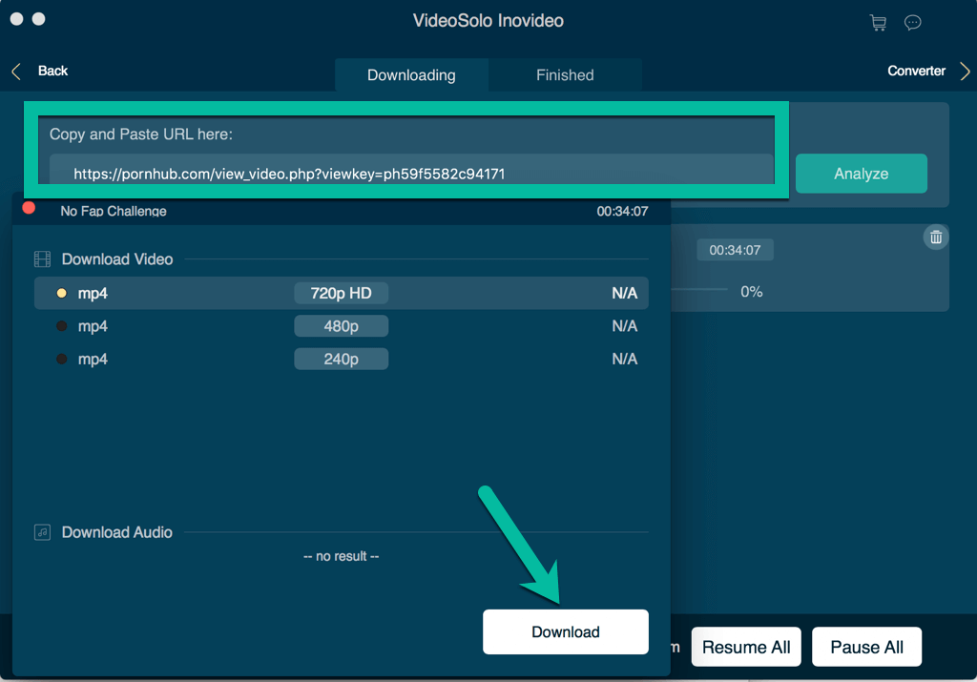
Task: Click the 240p quality badge
Action: (x=341, y=360)
